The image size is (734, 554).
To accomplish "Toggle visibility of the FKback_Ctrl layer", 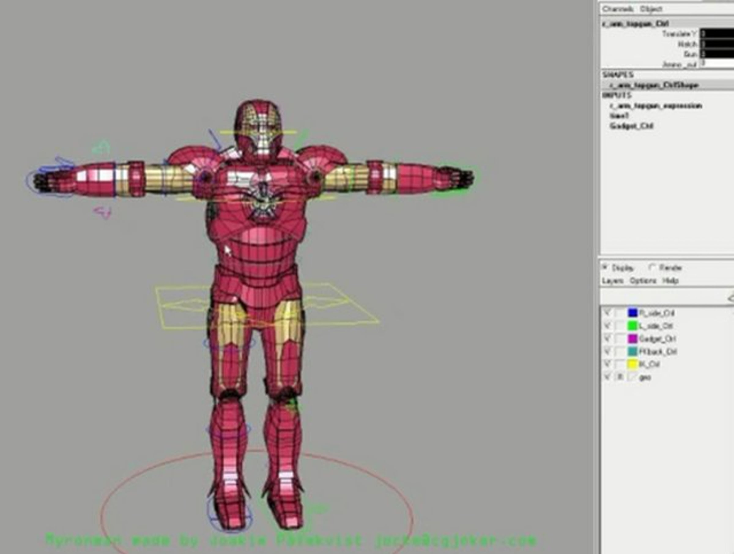I will point(608,351).
